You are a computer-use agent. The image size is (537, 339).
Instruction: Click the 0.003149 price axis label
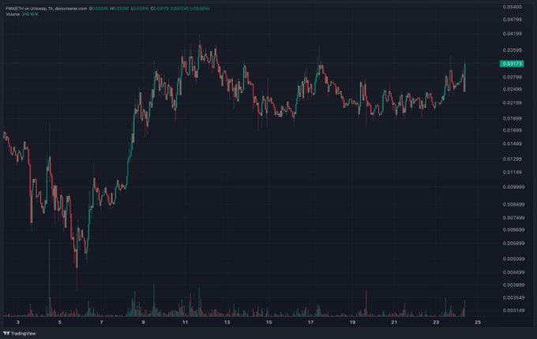click(x=513, y=311)
